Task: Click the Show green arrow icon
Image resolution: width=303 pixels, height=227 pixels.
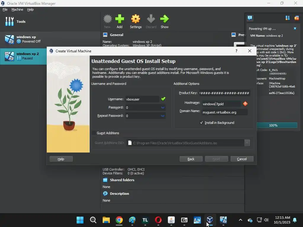Action: tap(165, 21)
